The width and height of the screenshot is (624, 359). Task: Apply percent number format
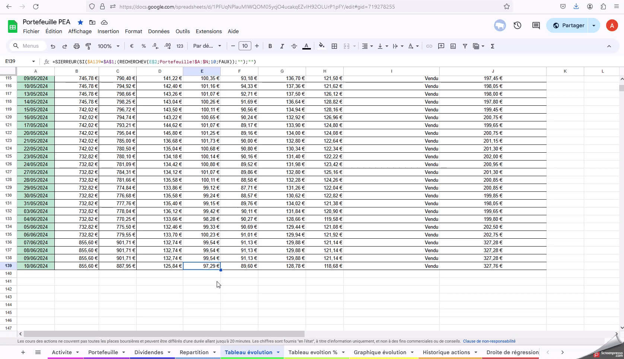pyautogui.click(x=144, y=46)
